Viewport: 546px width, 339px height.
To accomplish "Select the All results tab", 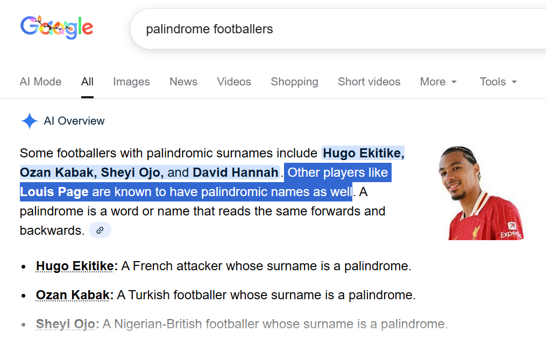I will tap(87, 82).
